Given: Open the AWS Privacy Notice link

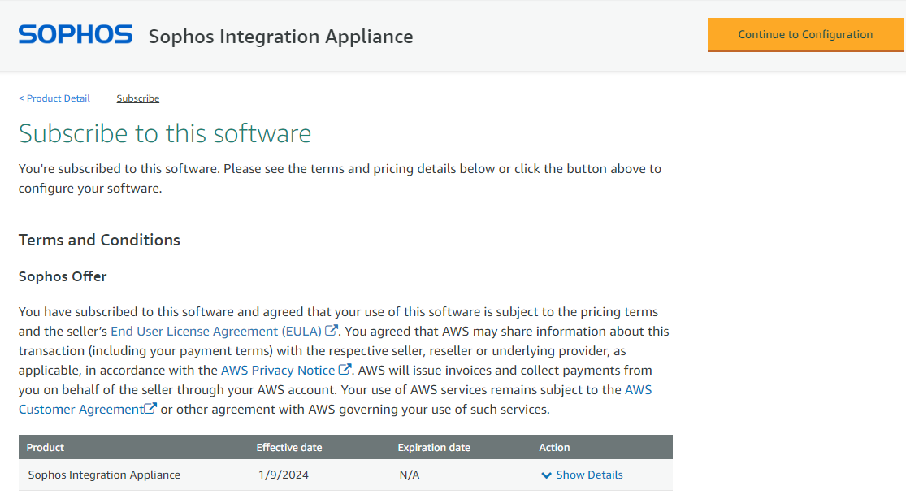Looking at the screenshot, I should click(x=278, y=370).
